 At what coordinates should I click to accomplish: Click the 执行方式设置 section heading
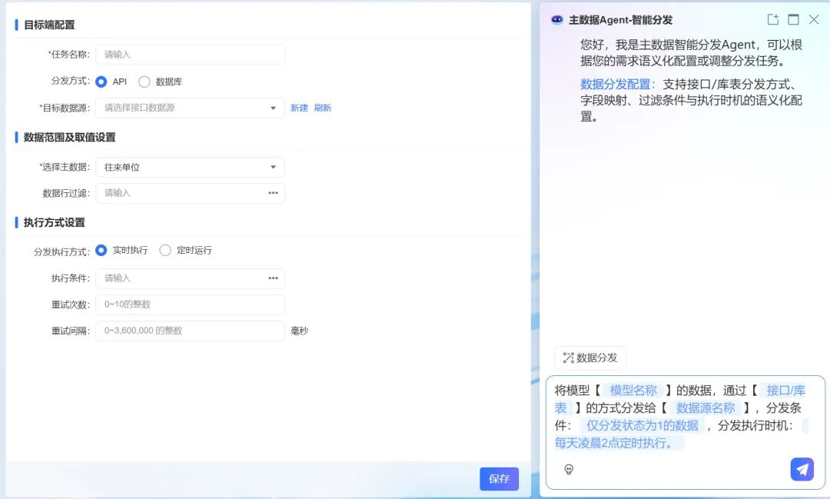pyautogui.click(x=54, y=222)
